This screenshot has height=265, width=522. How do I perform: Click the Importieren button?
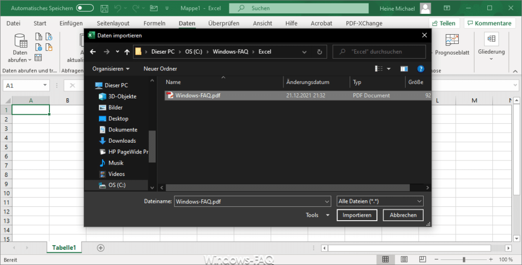coord(357,215)
